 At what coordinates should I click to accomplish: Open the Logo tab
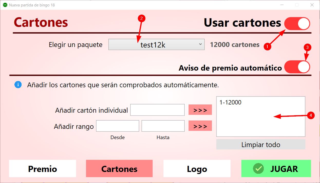[197, 169]
